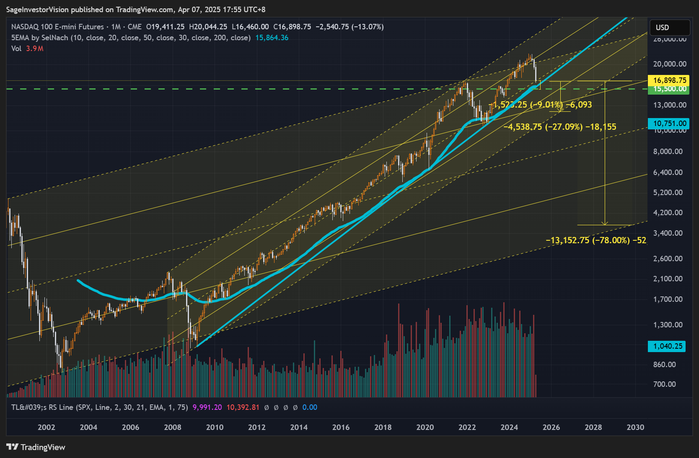Click the 2,100.00 price axis label
699x458 pixels.
(668, 279)
